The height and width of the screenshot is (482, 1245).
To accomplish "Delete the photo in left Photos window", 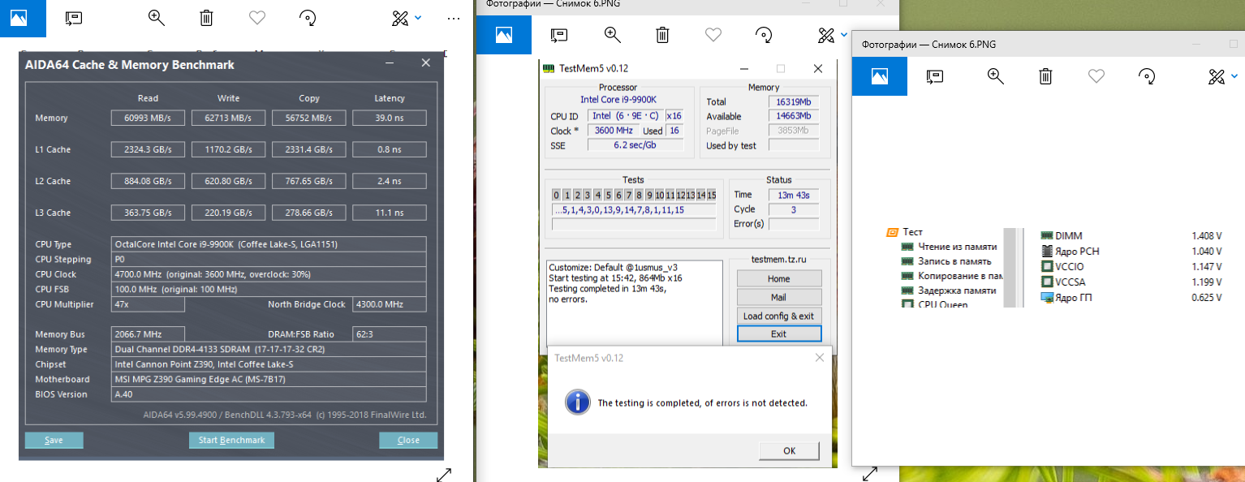I will tap(207, 18).
